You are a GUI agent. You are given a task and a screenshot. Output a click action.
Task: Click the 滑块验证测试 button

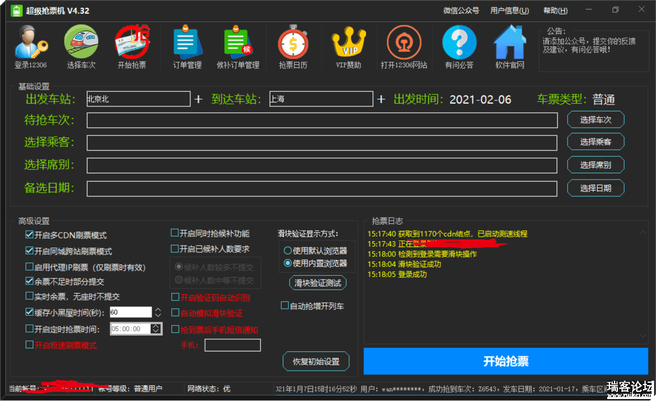pyautogui.click(x=318, y=283)
